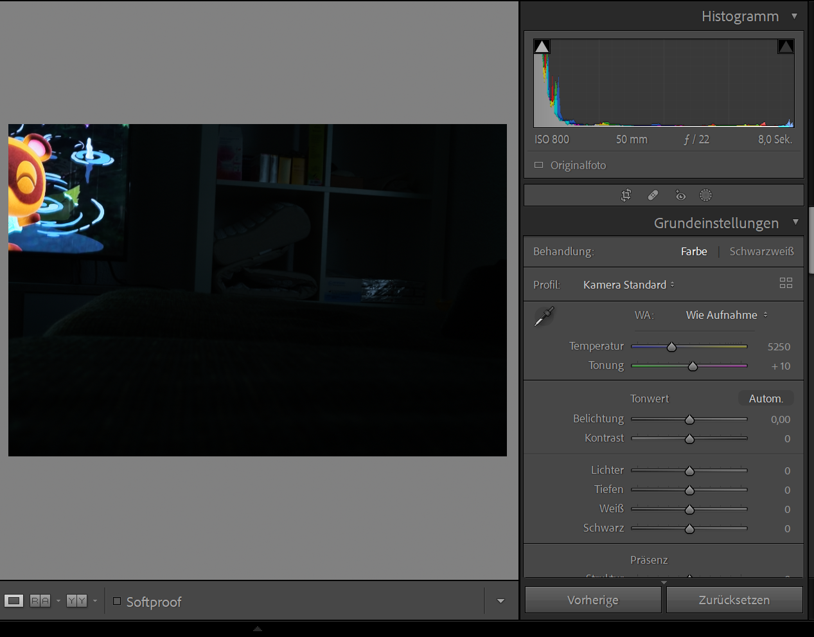Open the masking circle tool
Screen dimensions: 814x637
[705, 195]
